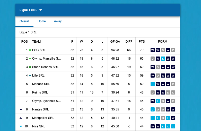Click Nantes SRL team name
Viewport: 201px width, 131px height.
tap(40, 109)
